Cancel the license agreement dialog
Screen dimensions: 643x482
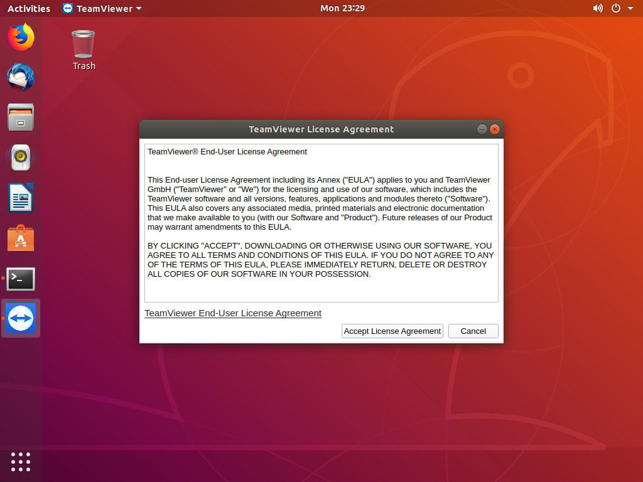click(x=473, y=331)
